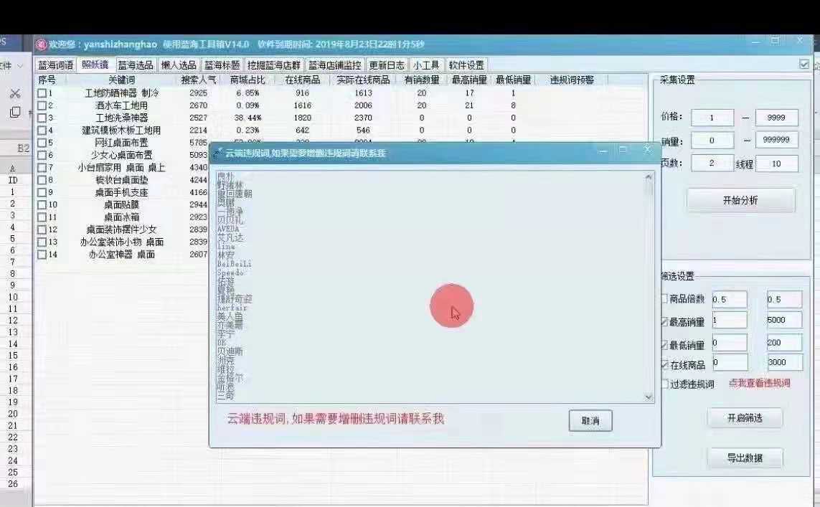820x507 pixels.
Task: Click the app logo in title bar
Action: (x=42, y=44)
